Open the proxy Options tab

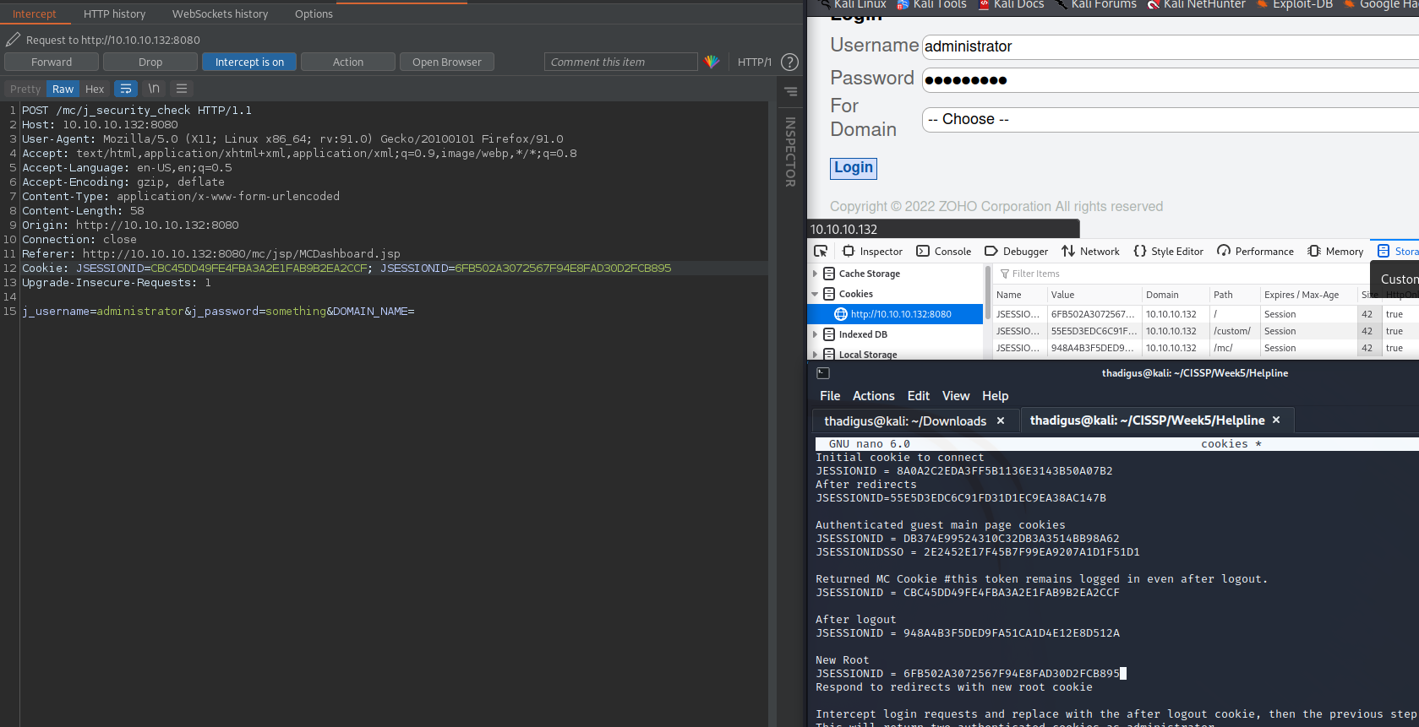click(314, 14)
